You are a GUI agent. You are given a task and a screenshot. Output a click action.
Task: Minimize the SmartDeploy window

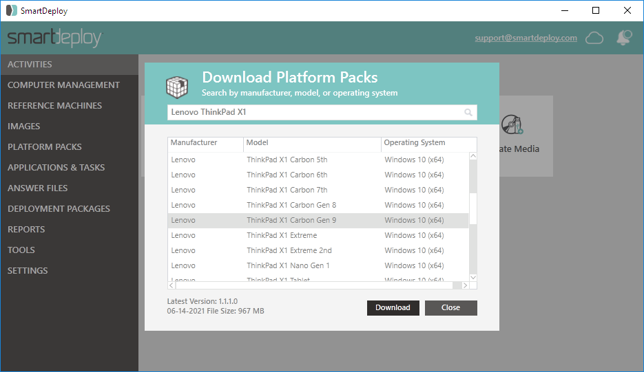[x=565, y=11]
